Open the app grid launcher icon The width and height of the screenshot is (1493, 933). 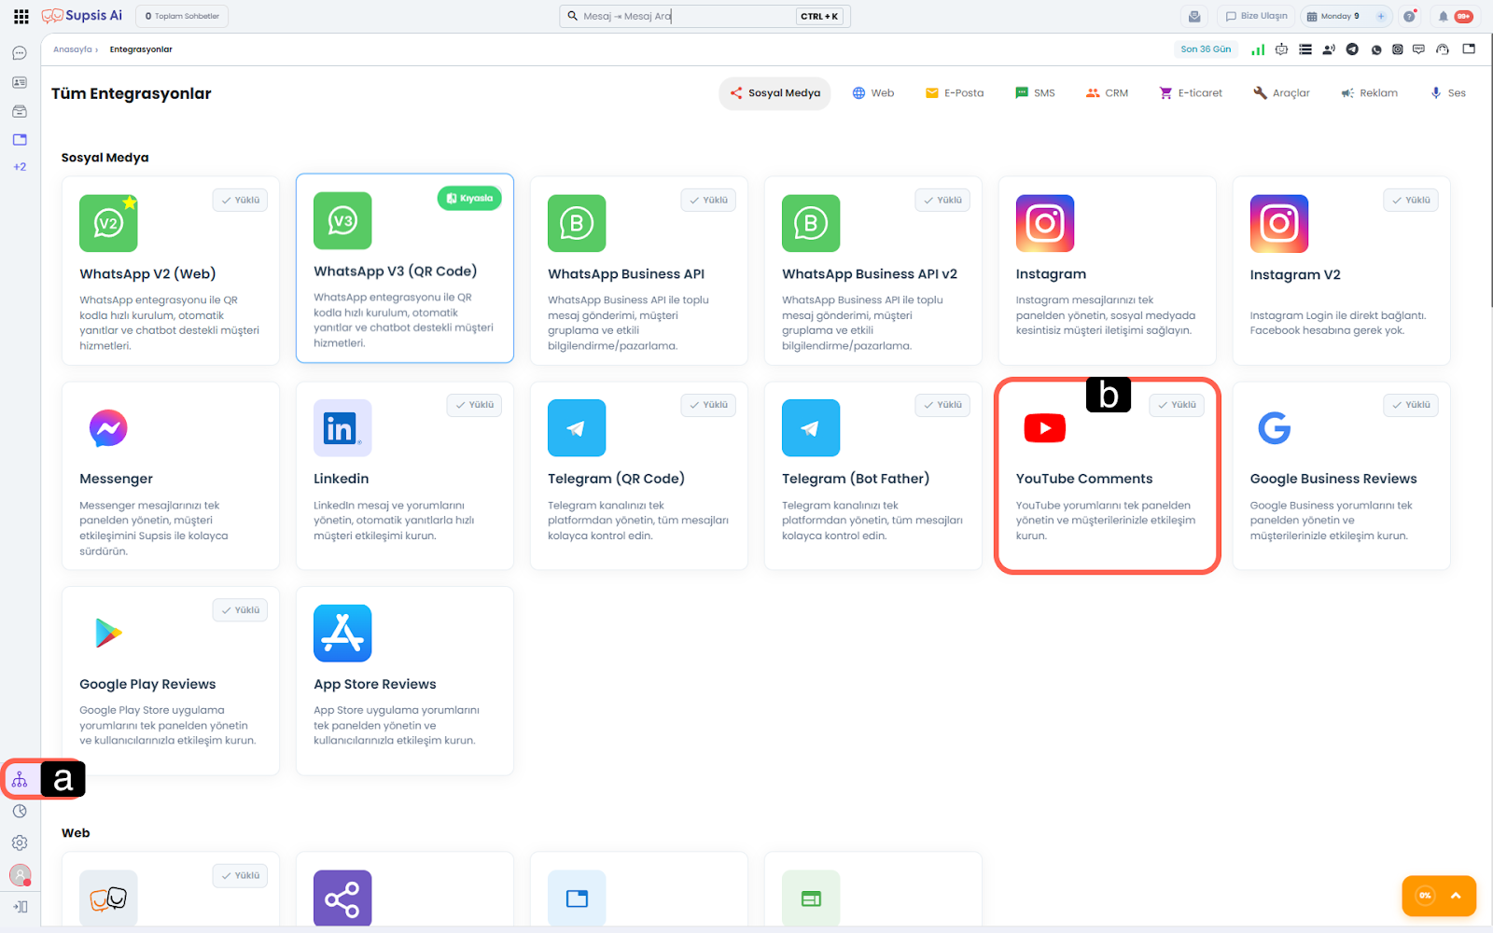(x=21, y=16)
